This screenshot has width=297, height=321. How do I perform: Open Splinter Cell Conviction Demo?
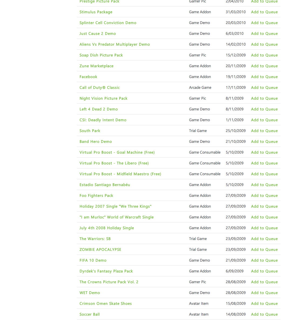pos(108,23)
